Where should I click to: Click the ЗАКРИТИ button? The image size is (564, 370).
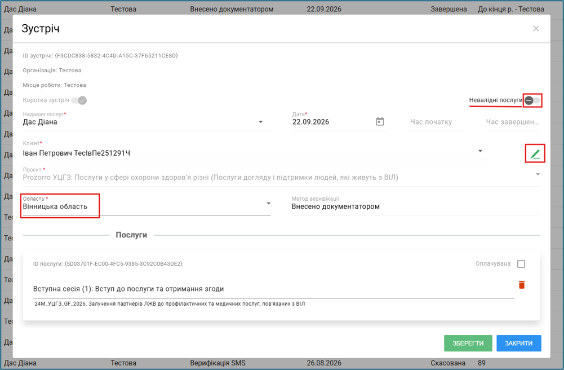(519, 343)
